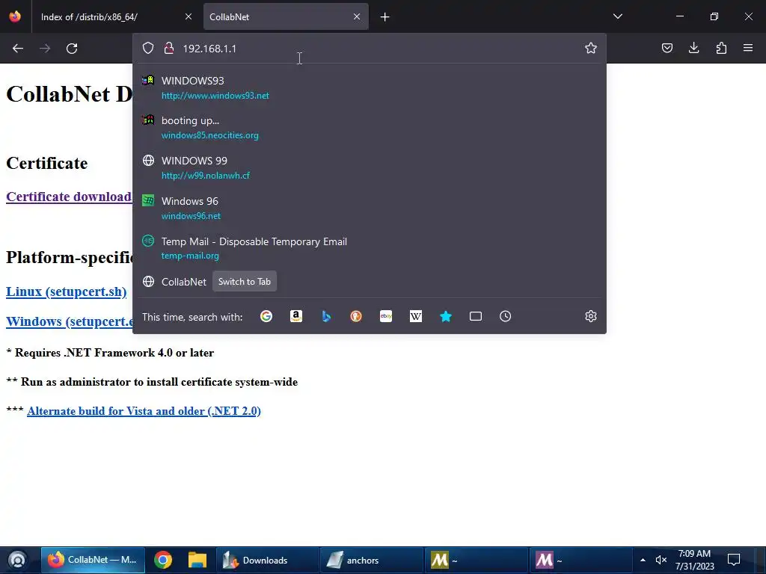Switch to Index of /distrib/x86_64/ tab

coord(116,16)
